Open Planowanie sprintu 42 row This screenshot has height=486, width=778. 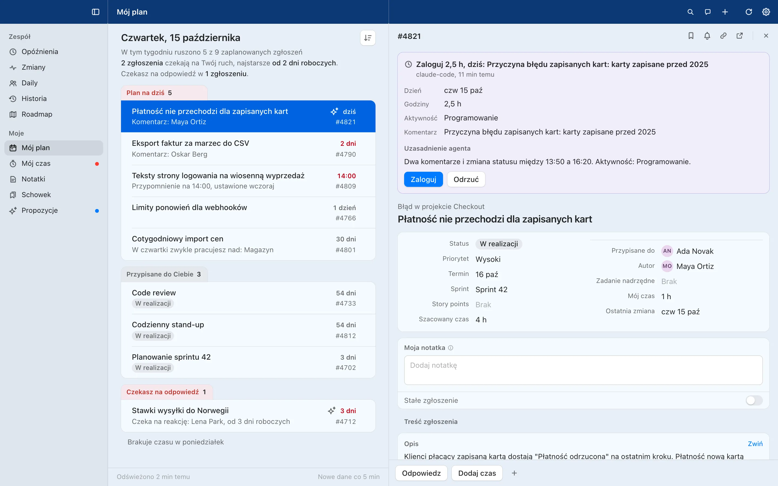(248, 362)
